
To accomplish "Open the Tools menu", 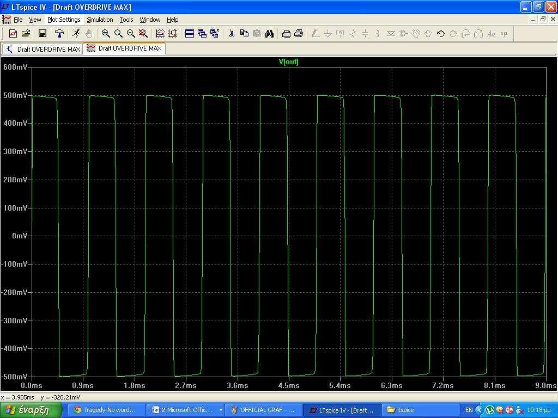I will [126, 20].
